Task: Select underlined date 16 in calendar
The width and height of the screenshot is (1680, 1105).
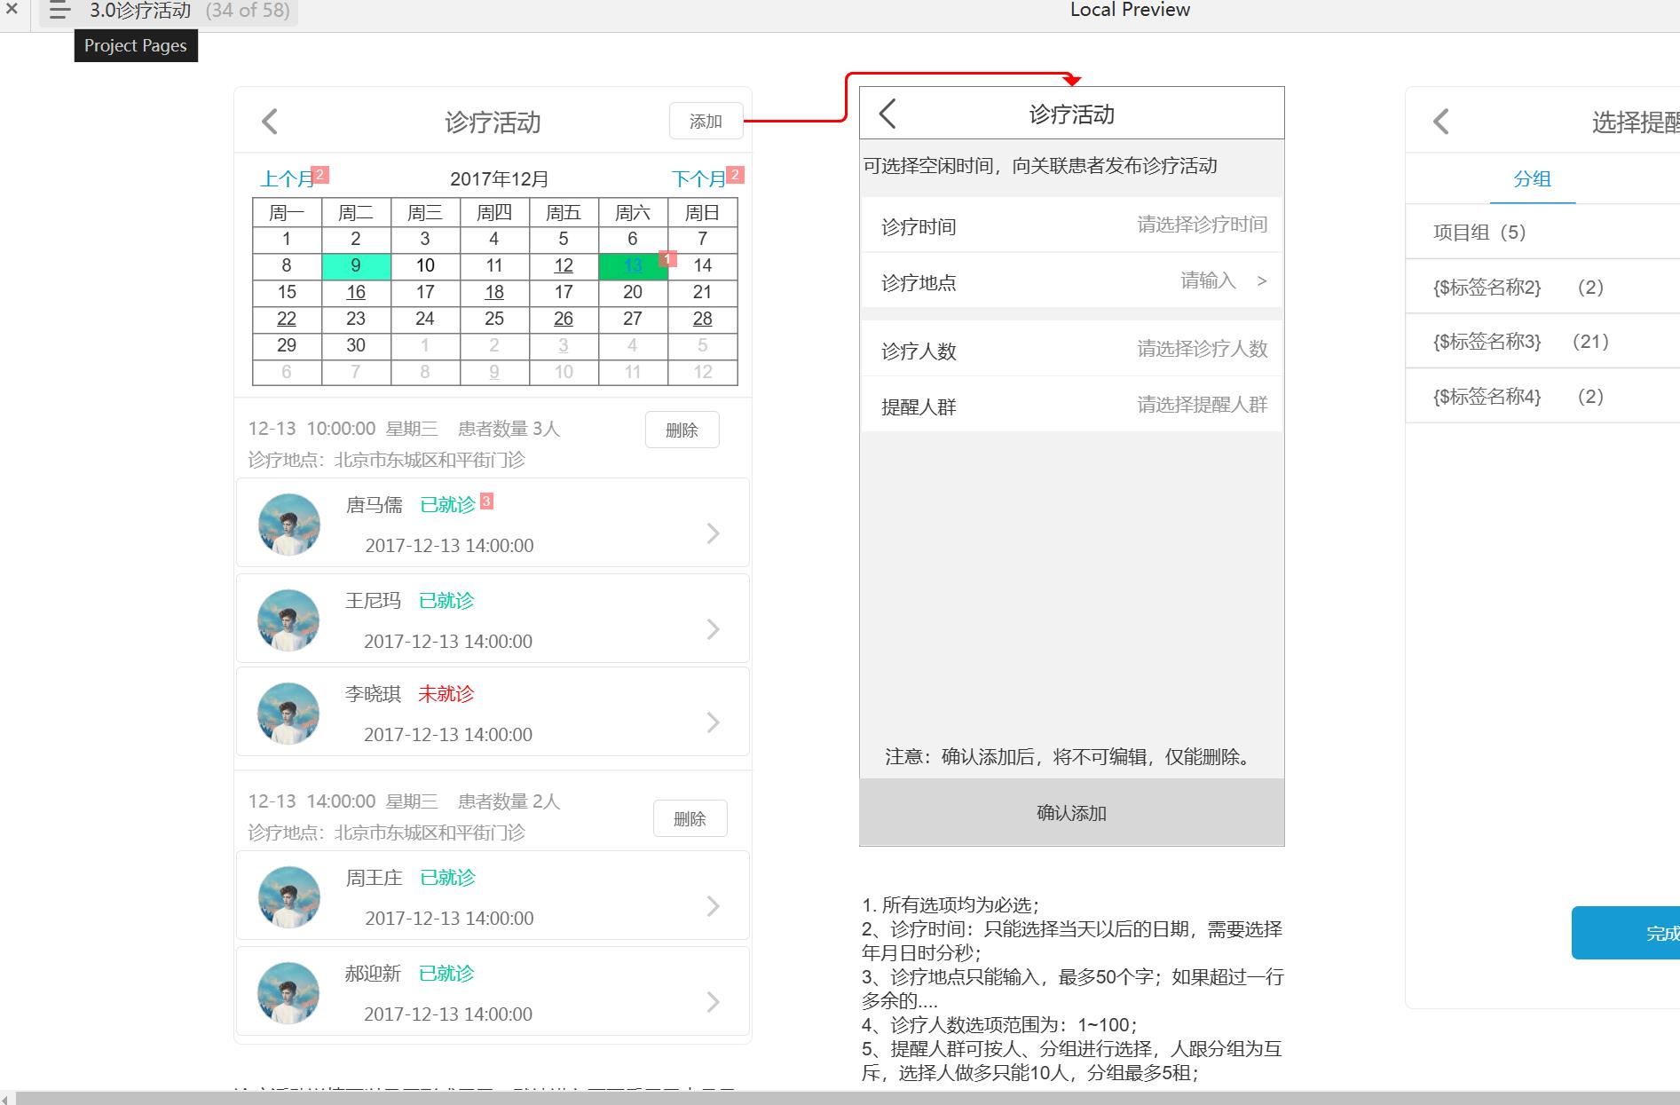Action: click(x=356, y=293)
